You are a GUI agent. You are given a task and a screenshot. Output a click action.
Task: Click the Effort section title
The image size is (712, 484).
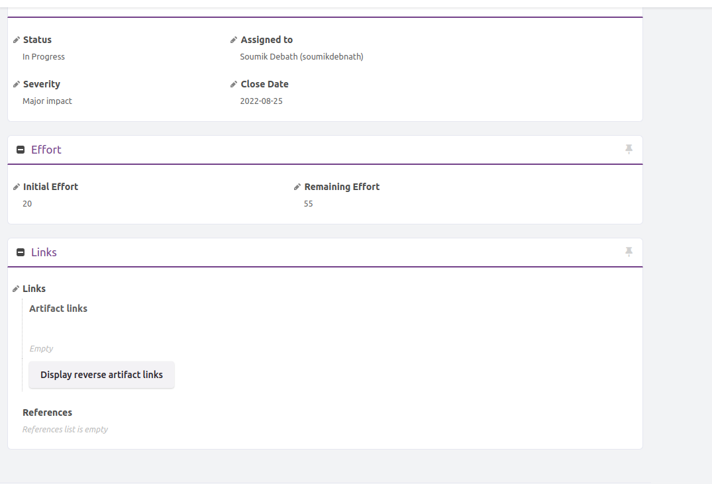pos(46,150)
